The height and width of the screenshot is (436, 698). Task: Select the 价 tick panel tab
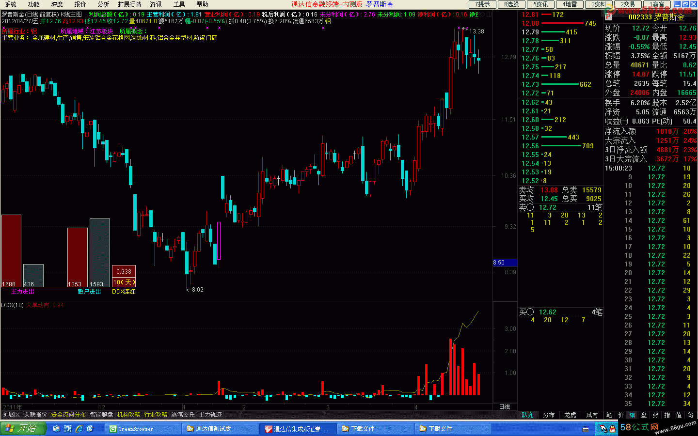[x=621, y=415]
